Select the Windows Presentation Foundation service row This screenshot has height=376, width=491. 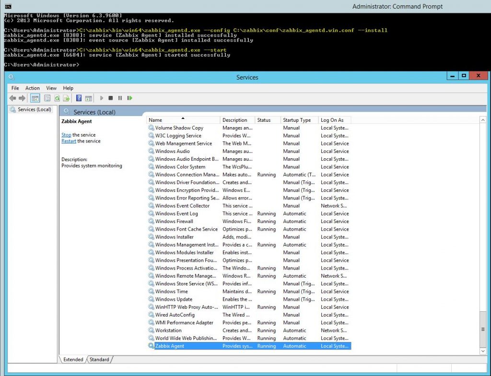point(249,260)
